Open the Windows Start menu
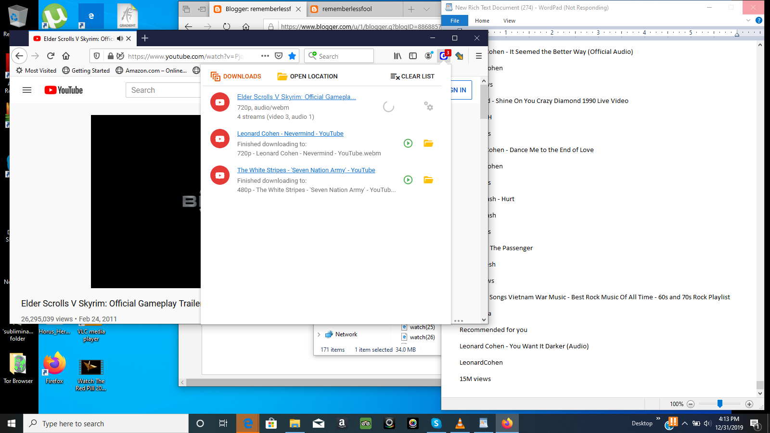The width and height of the screenshot is (770, 433). pos(12,423)
